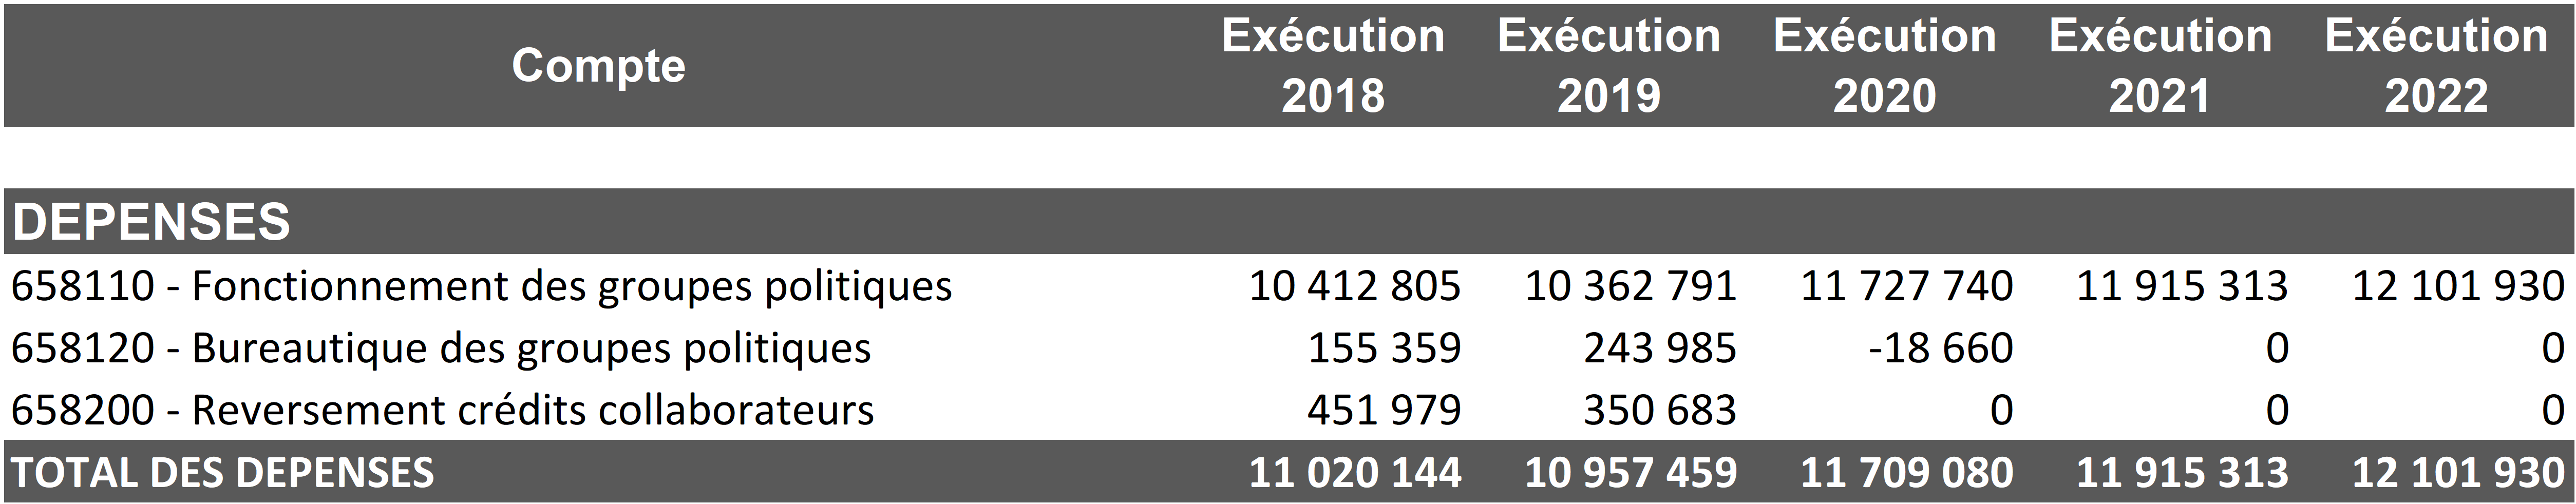
Task: Select the 658110 Fonctionnement des groupes politiques row
Action: (x=481, y=287)
